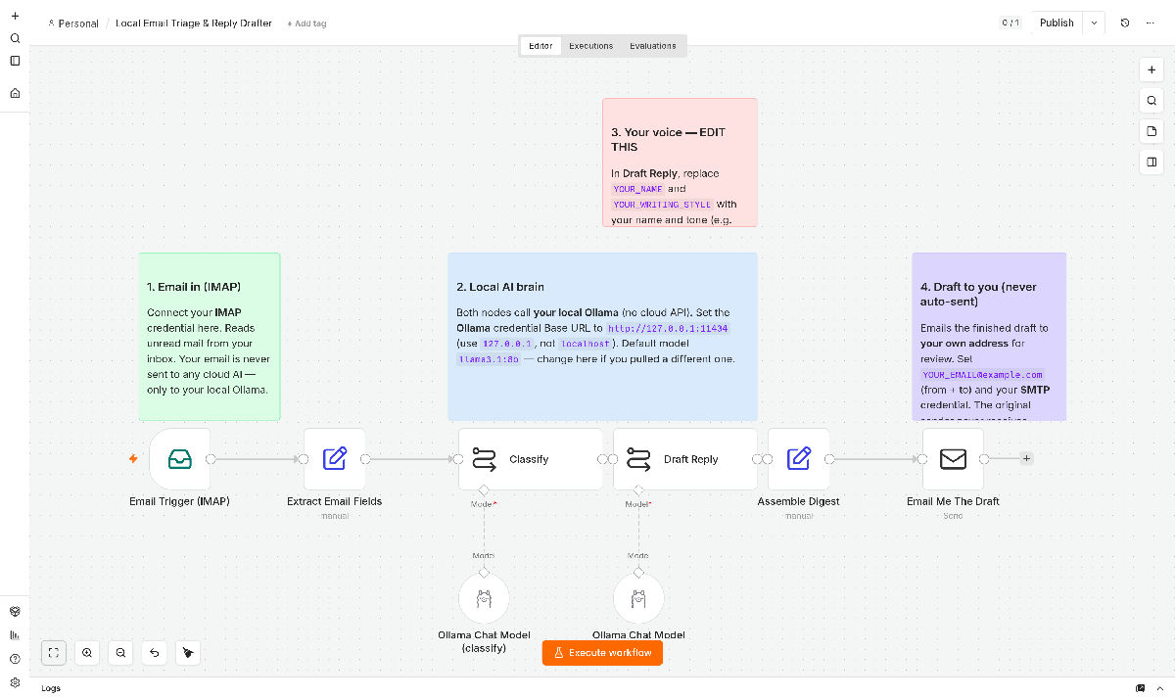Click the plus connector after Email Me The Draft

1026,458
